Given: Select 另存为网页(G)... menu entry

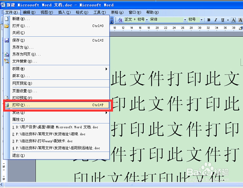Looking at the screenshot, I should pyautogui.click(x=56, y=54).
